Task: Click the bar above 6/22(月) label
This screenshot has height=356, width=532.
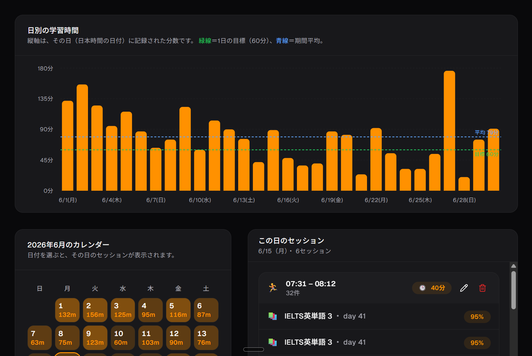Action: click(x=376, y=159)
